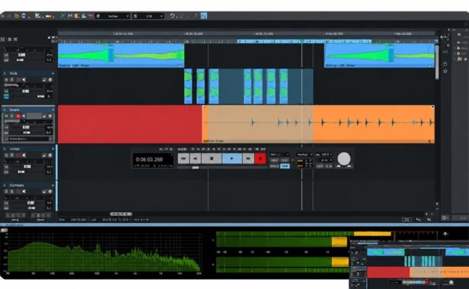Click the blue save icon in toolbar
Image resolution: width=469 pixels, height=289 pixels.
(x=24, y=16)
